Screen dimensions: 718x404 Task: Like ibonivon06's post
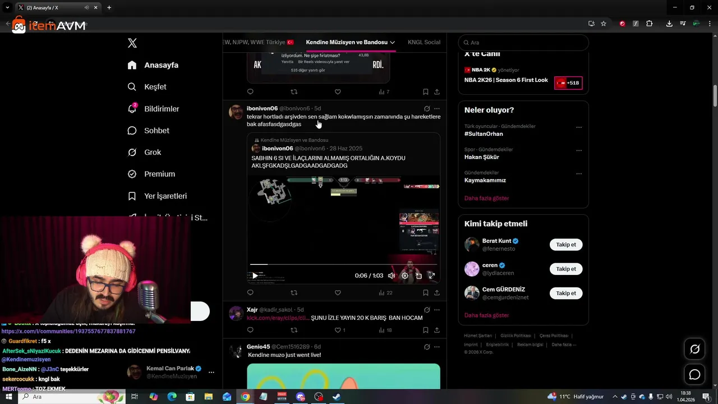338,292
